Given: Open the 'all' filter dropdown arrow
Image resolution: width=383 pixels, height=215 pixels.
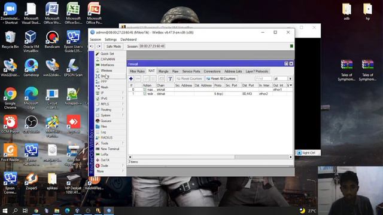Looking at the screenshot, I should (290, 79).
